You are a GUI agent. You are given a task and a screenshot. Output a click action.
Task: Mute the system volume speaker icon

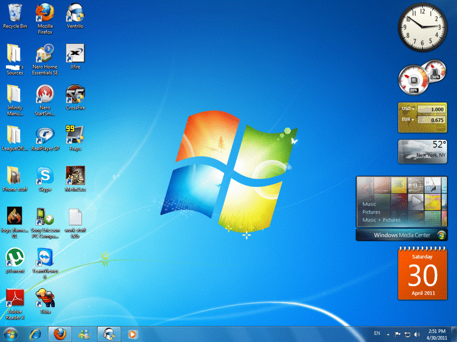[x=417, y=334]
